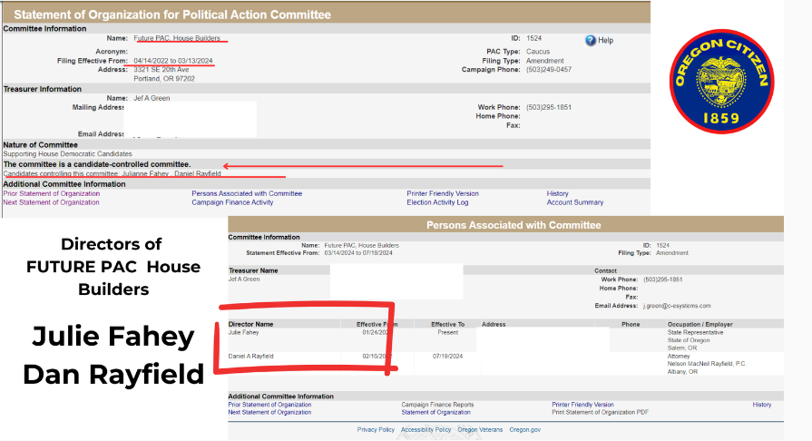Select employer Nelson MacNeil Rayfield, P.C.

pyautogui.click(x=707, y=364)
